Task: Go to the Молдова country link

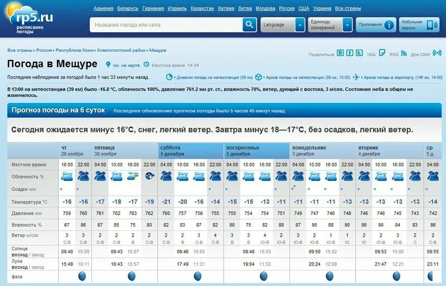Action: pyautogui.click(x=265, y=8)
